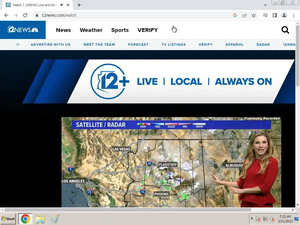The width and height of the screenshot is (300, 225).
Task: Open Google icon in address bar
Action: coord(235,15)
